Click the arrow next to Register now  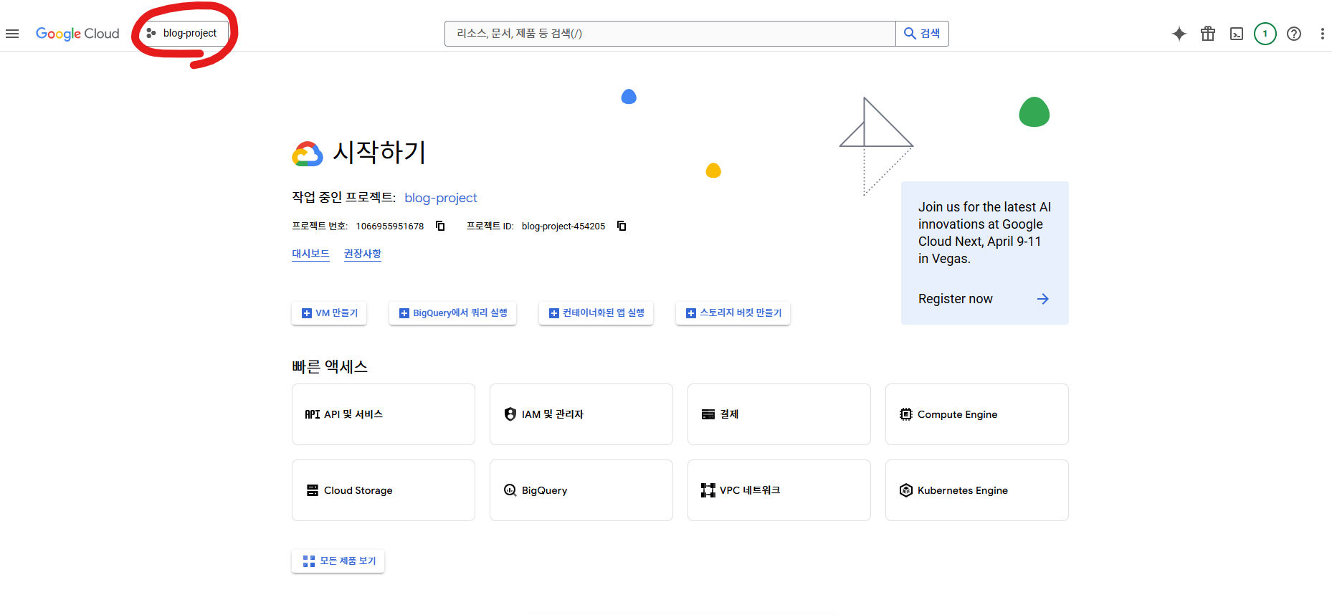(1043, 299)
